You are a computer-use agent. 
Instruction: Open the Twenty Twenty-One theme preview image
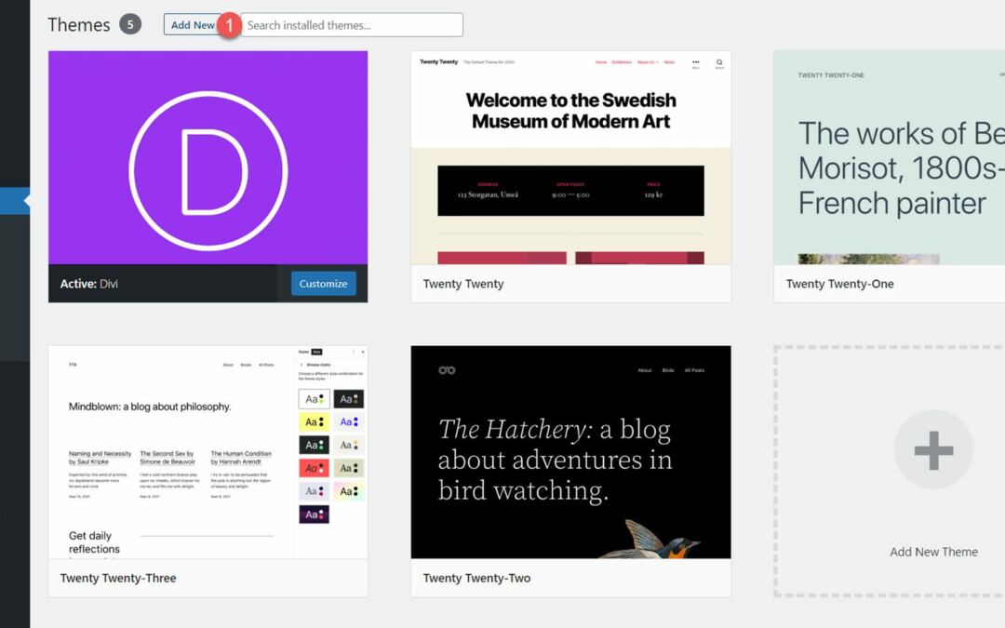click(889, 158)
